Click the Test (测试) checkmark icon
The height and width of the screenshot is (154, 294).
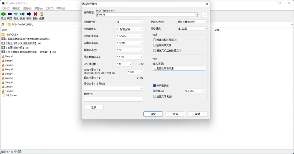16,14
